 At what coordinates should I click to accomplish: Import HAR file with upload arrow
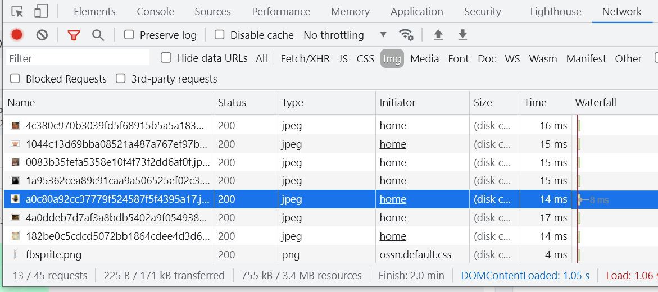pyautogui.click(x=438, y=35)
